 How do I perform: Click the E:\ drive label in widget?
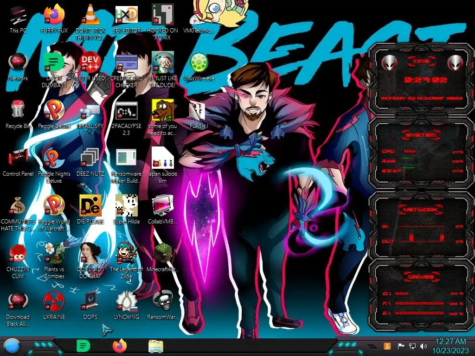[387, 313]
